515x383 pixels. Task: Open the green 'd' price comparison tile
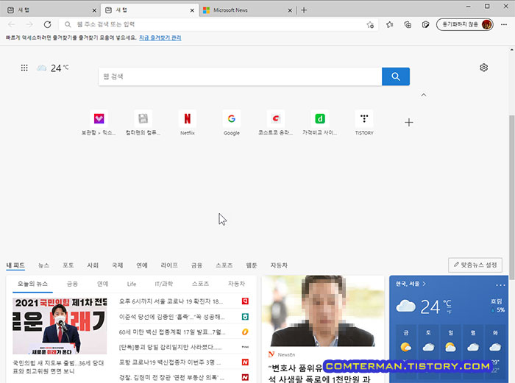coord(320,123)
